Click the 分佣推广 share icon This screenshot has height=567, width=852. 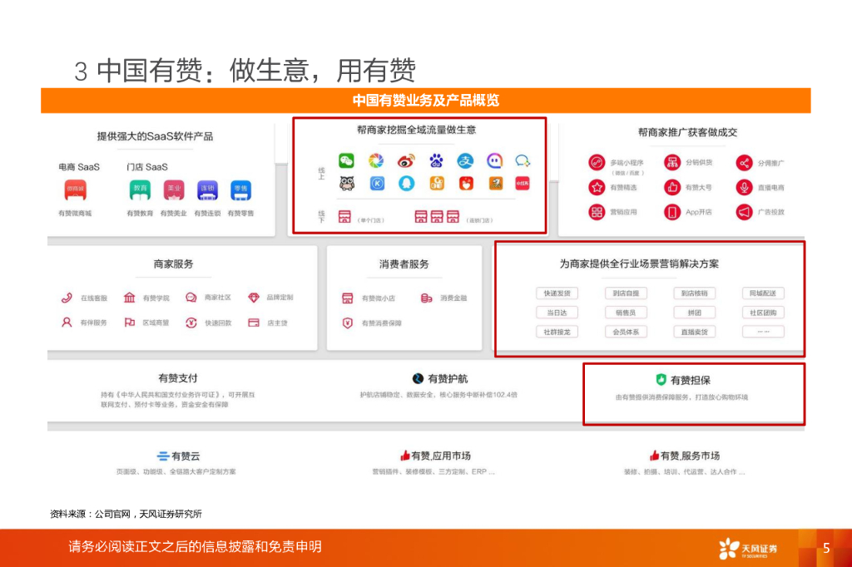tap(745, 162)
